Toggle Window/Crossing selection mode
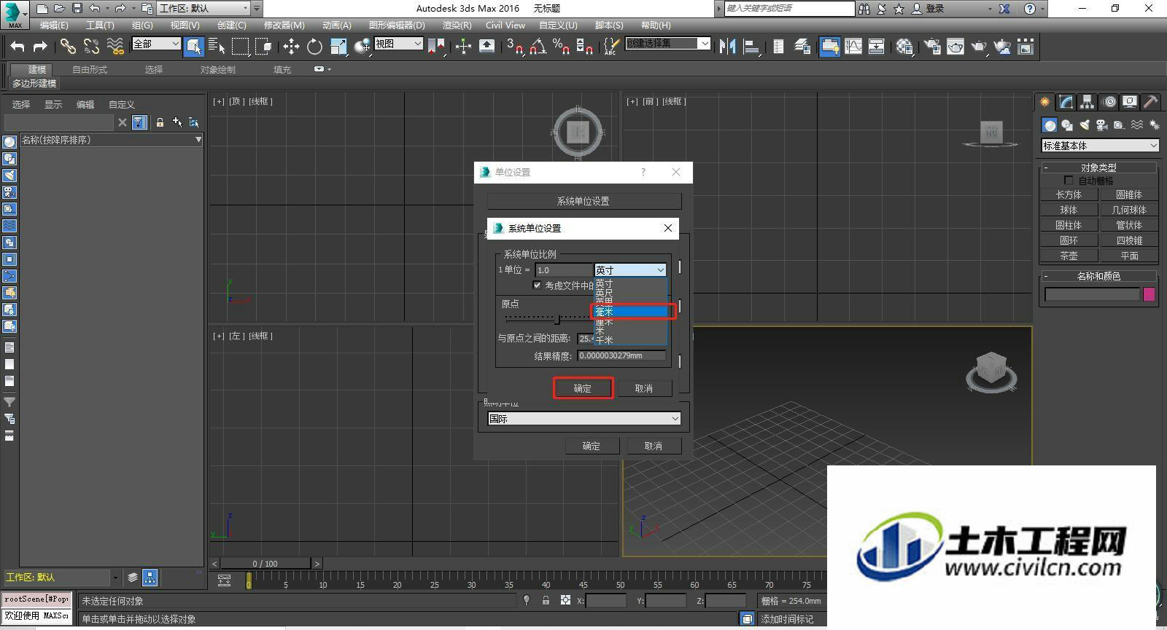This screenshot has height=630, width=1167. pyautogui.click(x=263, y=47)
